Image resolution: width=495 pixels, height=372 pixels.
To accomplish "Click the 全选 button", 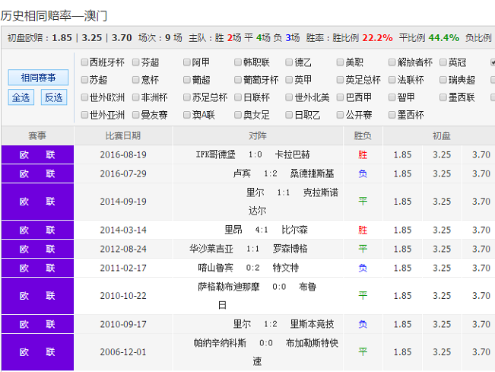I will tap(21, 97).
